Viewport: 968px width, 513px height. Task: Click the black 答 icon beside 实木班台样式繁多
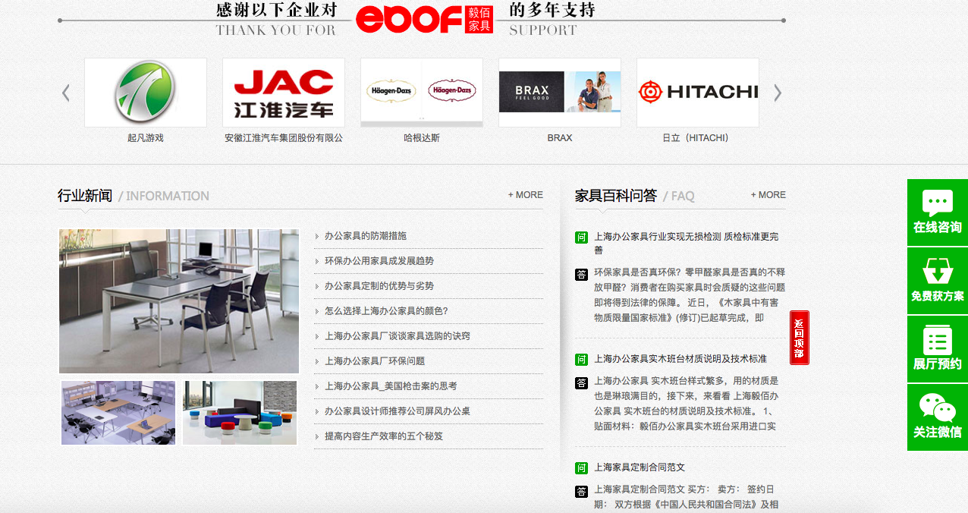(x=581, y=382)
